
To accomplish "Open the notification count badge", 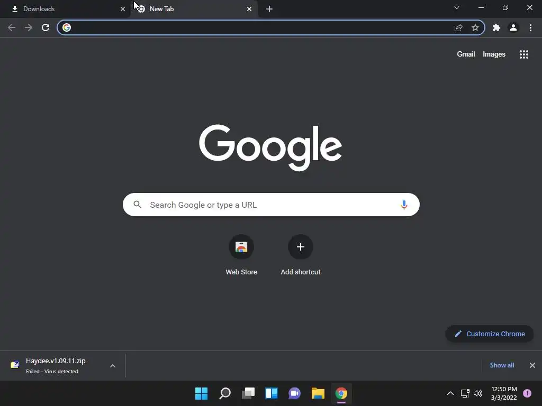I will (527, 393).
